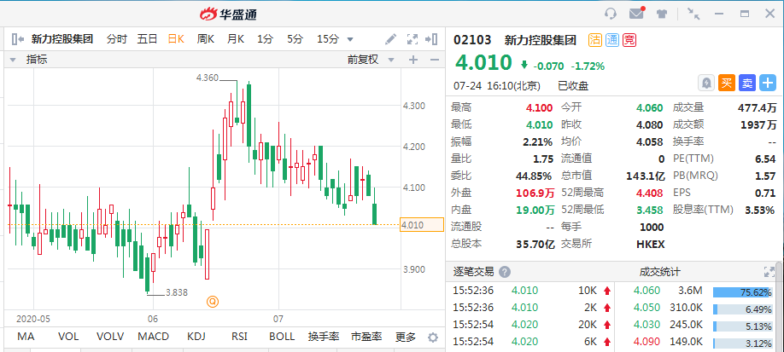Select the 月K chart tab

point(236,39)
